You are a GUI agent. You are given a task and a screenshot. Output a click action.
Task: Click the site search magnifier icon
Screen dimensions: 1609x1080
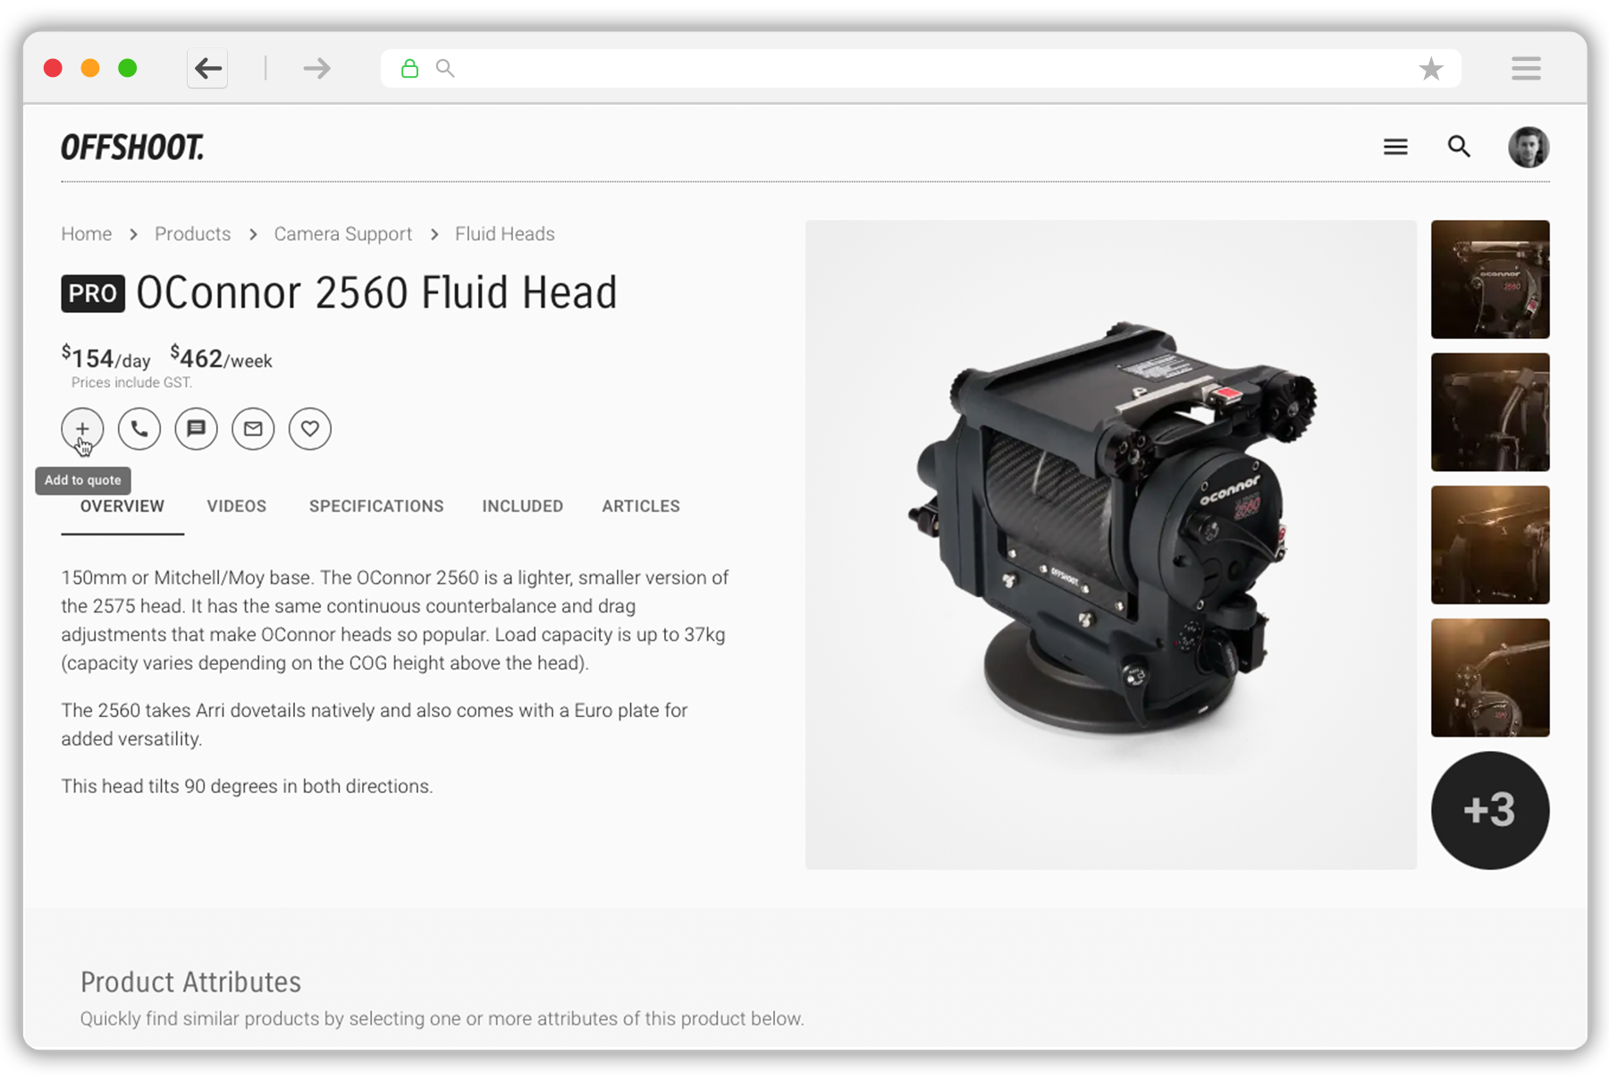click(1459, 147)
